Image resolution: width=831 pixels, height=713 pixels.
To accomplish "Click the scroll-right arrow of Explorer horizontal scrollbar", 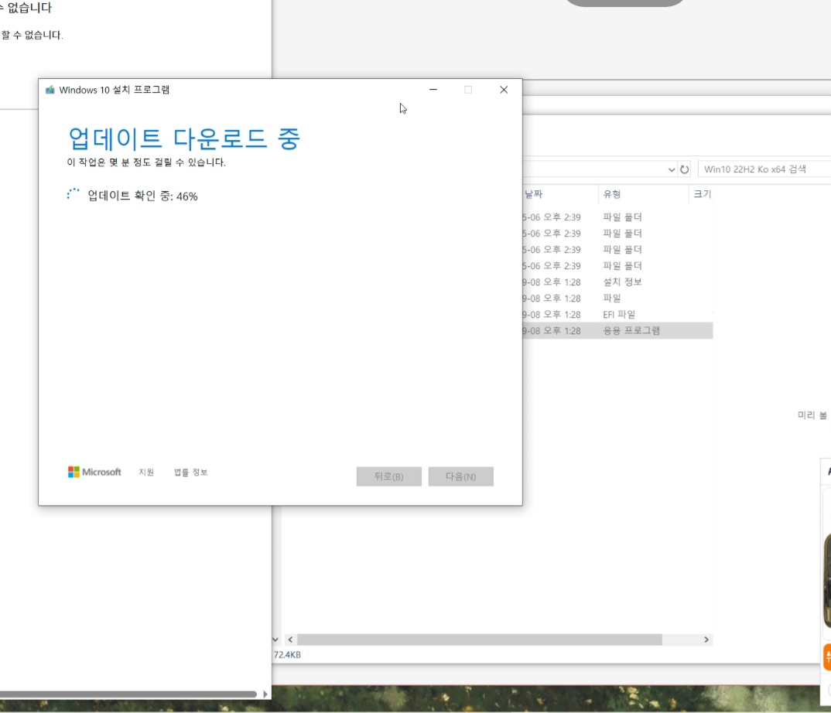I will point(706,640).
